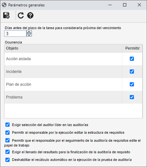Uncheck responsable por el seguimiento edite papel de trabajo
Image resolution: width=147 pixels, height=167 pixels.
(7, 140)
